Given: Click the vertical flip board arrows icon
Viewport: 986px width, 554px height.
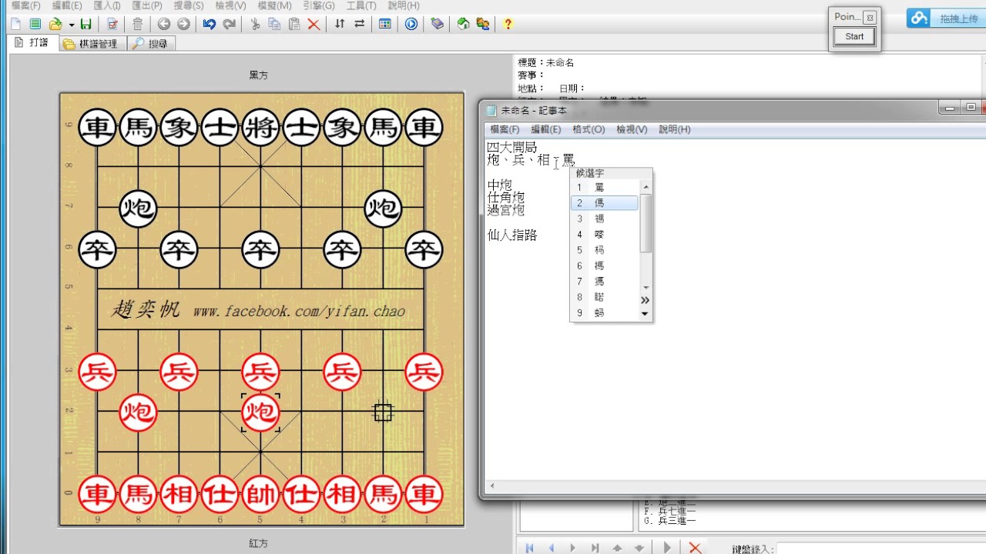Looking at the screenshot, I should point(340,24).
